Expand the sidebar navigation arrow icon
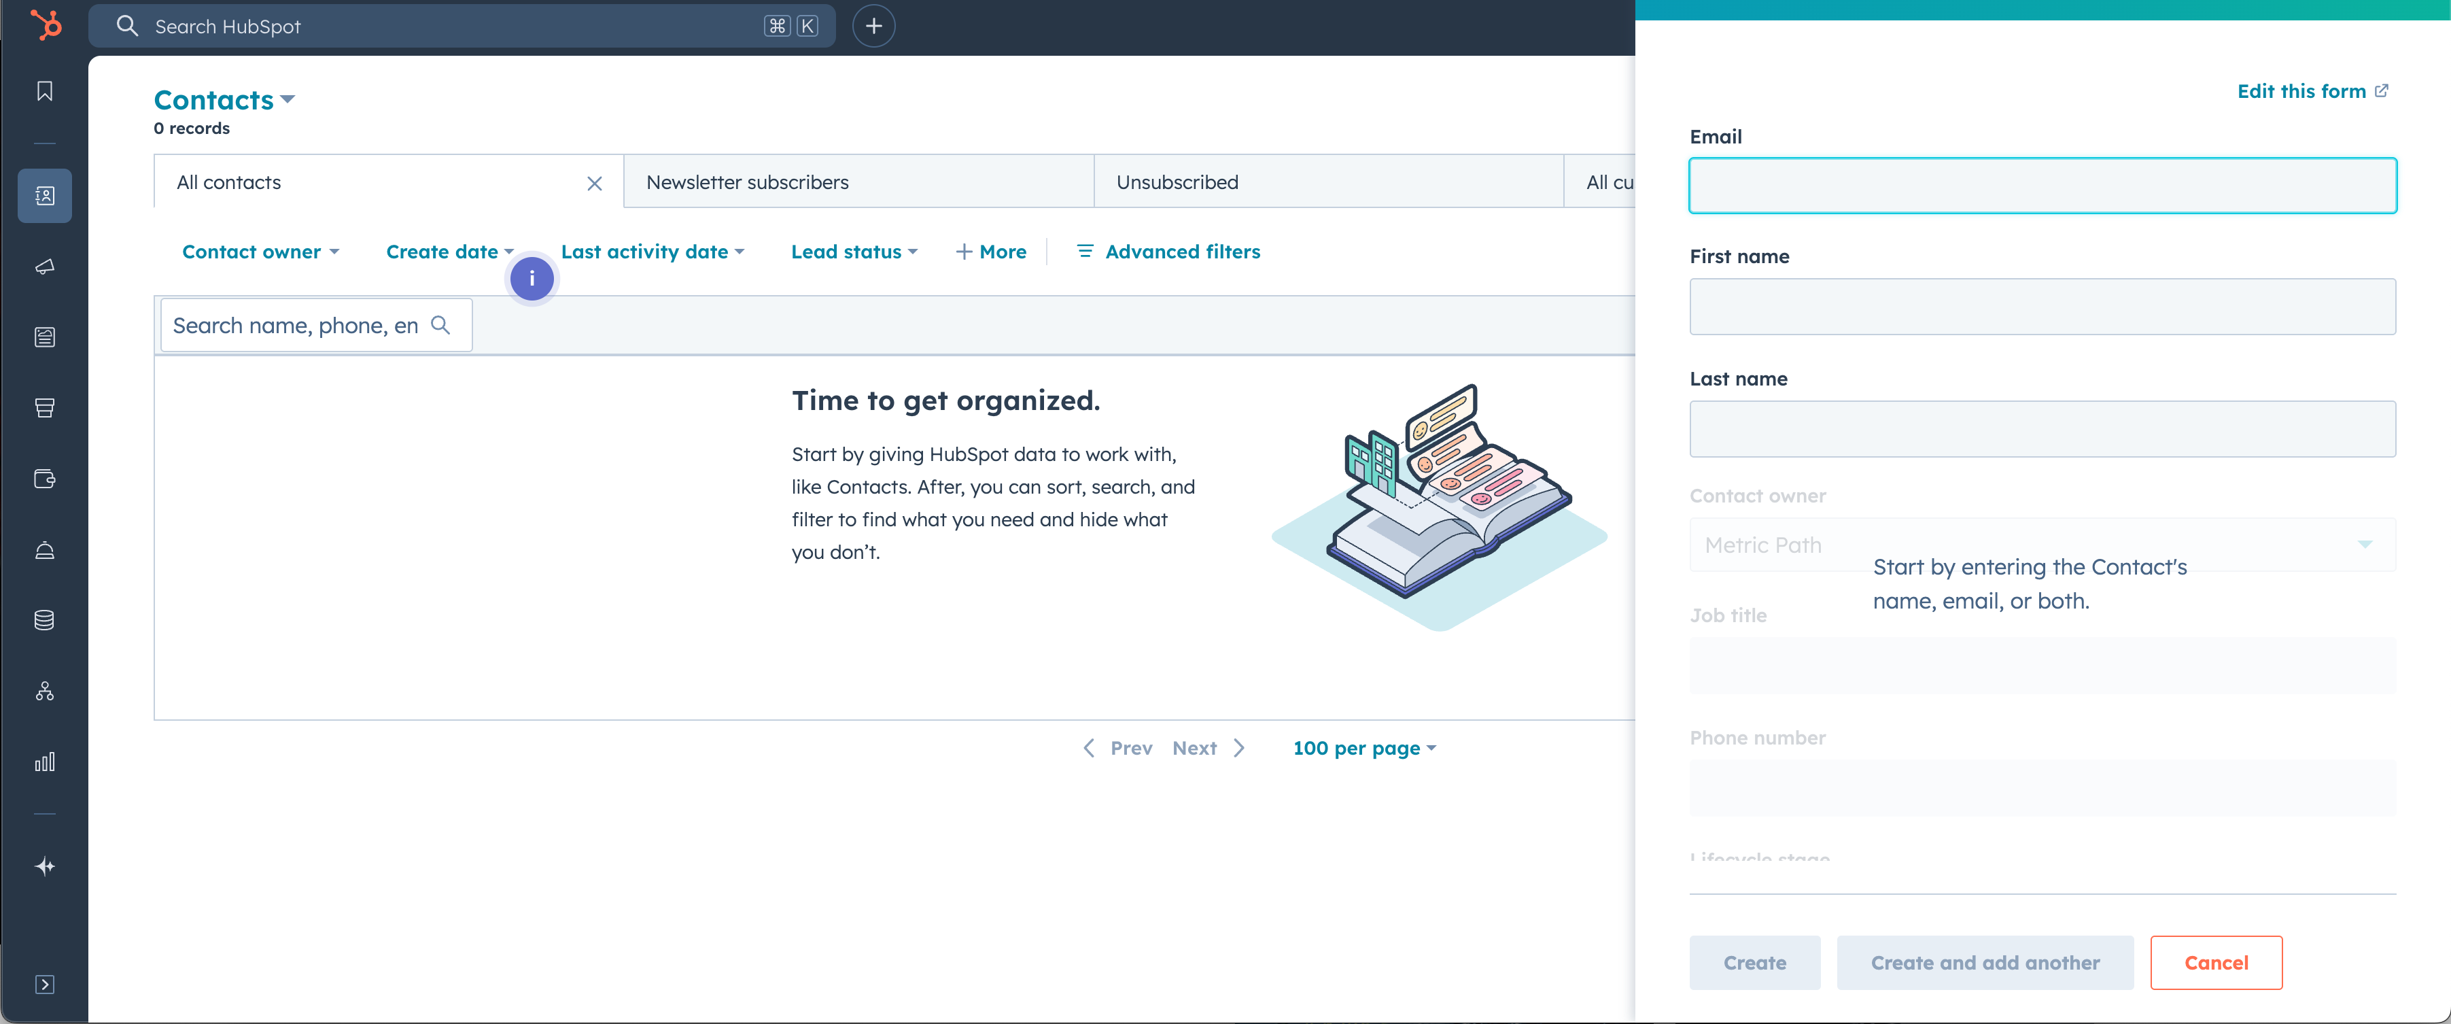 coord(45,984)
